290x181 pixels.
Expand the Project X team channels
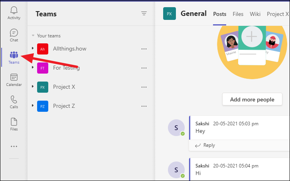coord(33,86)
